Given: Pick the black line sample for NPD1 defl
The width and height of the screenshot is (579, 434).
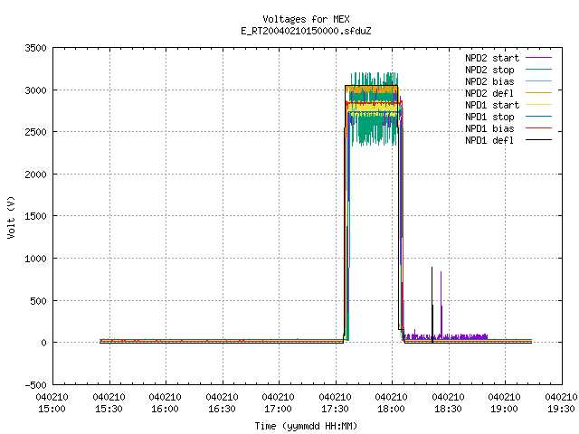Looking at the screenshot, I should pos(538,140).
